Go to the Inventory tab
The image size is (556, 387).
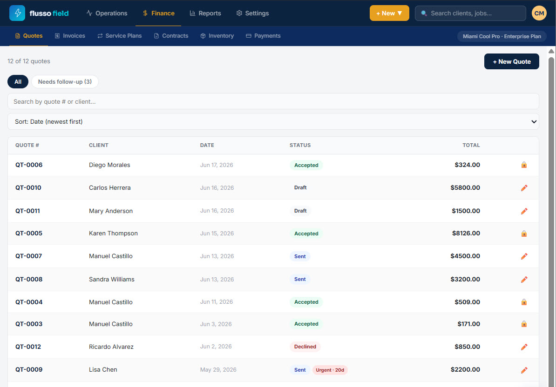[217, 36]
